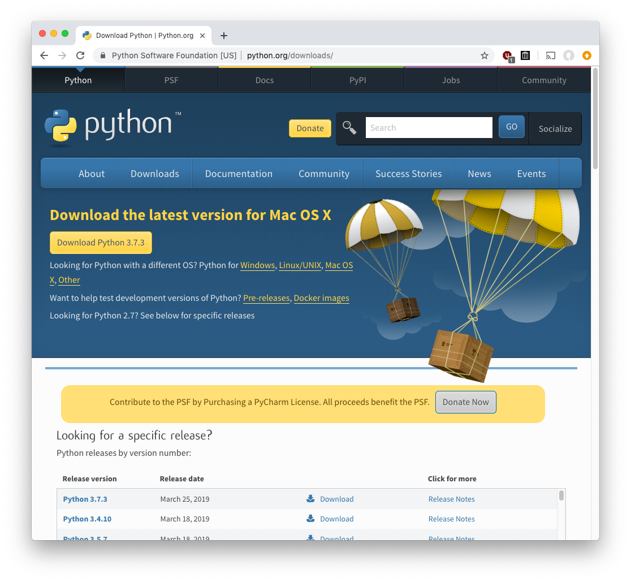Open the user profile avatar icon
The height and width of the screenshot is (582, 631).
(569, 55)
